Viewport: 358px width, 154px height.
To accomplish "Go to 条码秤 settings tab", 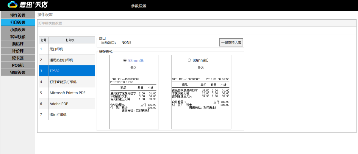I will pos(18,44).
